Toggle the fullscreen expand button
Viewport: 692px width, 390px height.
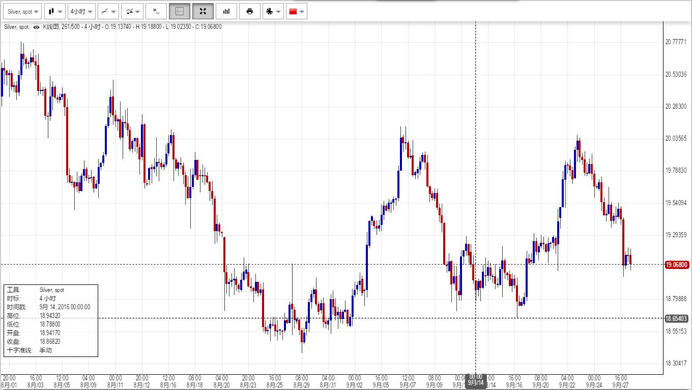point(203,11)
